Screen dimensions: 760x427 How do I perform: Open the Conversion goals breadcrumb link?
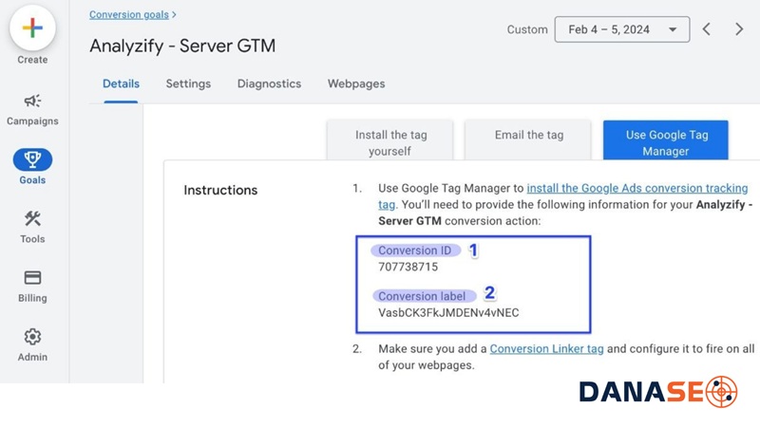(x=129, y=14)
